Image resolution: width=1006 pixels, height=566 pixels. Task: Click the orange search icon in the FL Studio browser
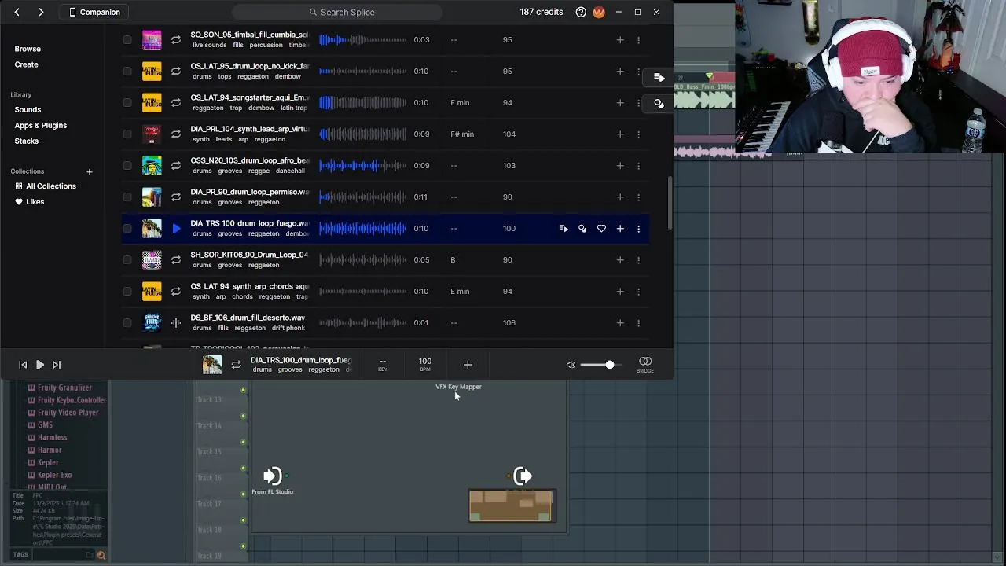(x=101, y=555)
